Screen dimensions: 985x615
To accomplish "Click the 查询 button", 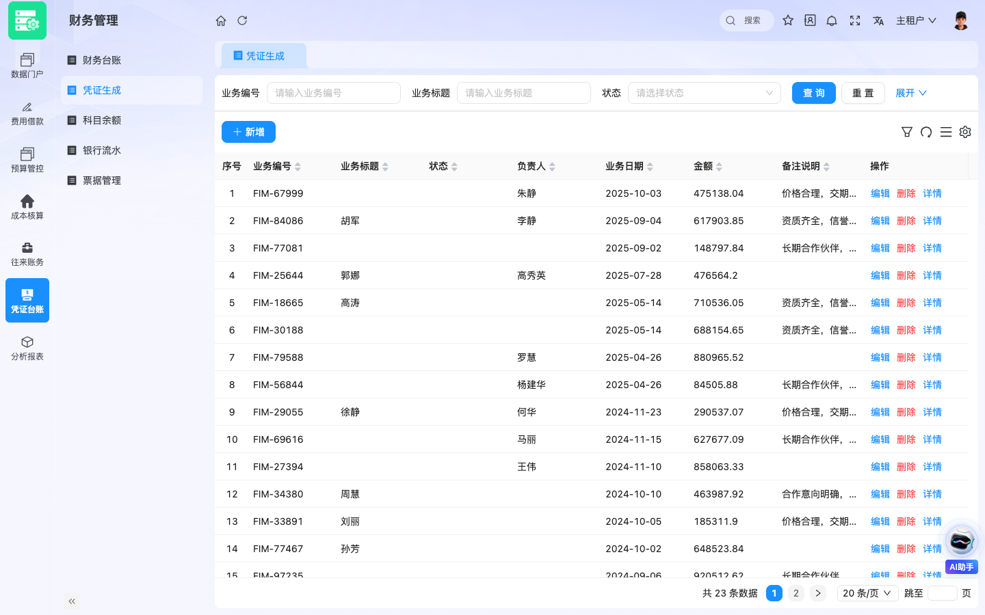I will pos(814,93).
